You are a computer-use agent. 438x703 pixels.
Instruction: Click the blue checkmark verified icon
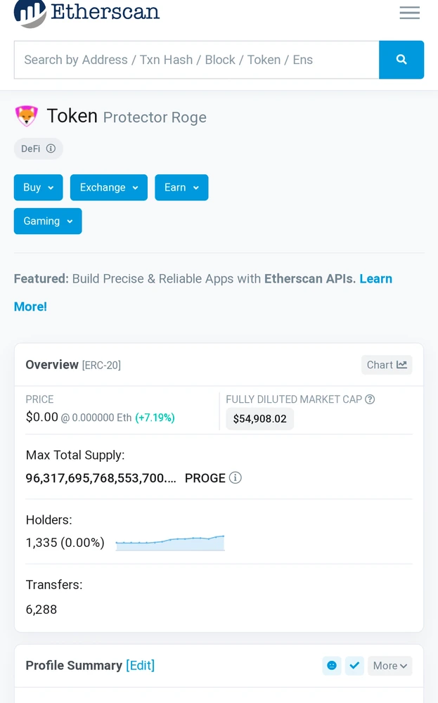pyautogui.click(x=354, y=666)
